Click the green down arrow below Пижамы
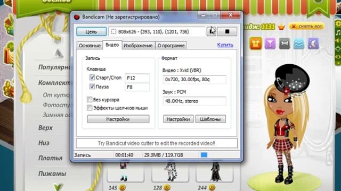Image resolution: width=341 pixels, height=191 pixels. pyautogui.click(x=58, y=187)
